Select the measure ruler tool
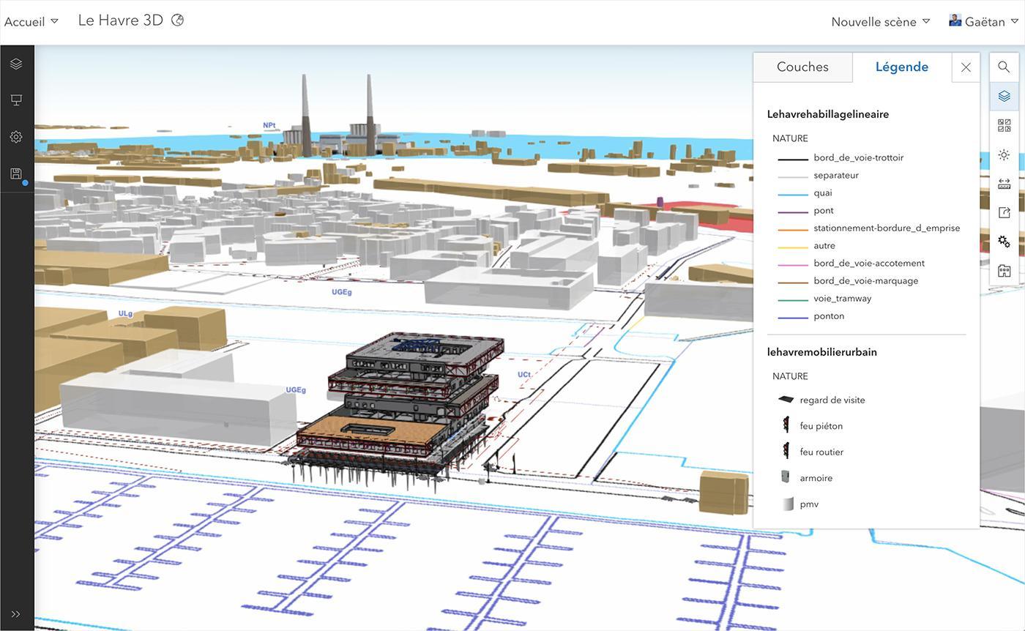The image size is (1025, 631). (x=1004, y=184)
